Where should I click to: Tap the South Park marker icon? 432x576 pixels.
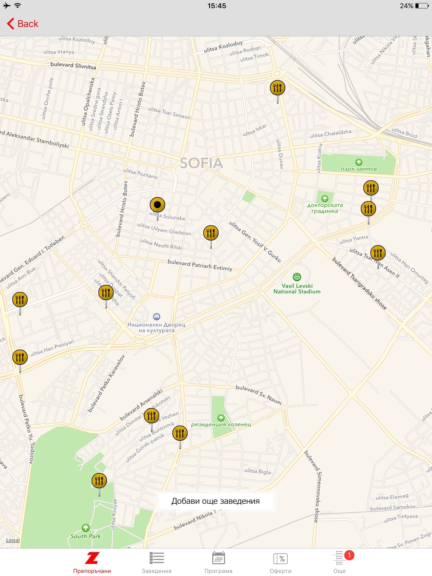point(86,528)
